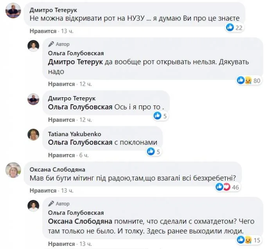Click the like icon with count 5 under 'Ось і я про то'

pos(157,116)
